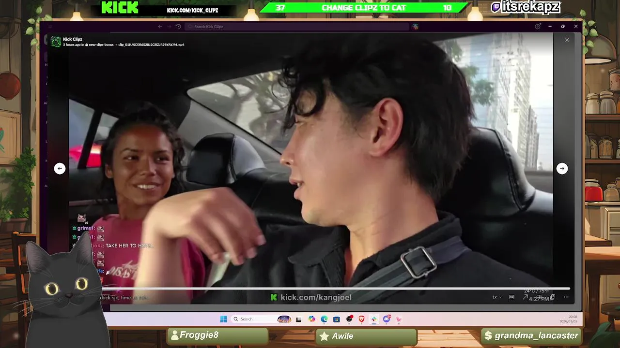Open Kick Clipz sender avatar

click(x=56, y=42)
